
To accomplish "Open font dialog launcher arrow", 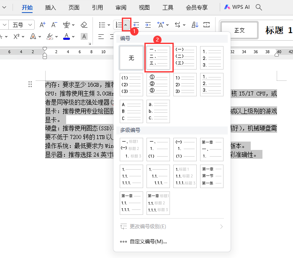I will click(x=90, y=44).
